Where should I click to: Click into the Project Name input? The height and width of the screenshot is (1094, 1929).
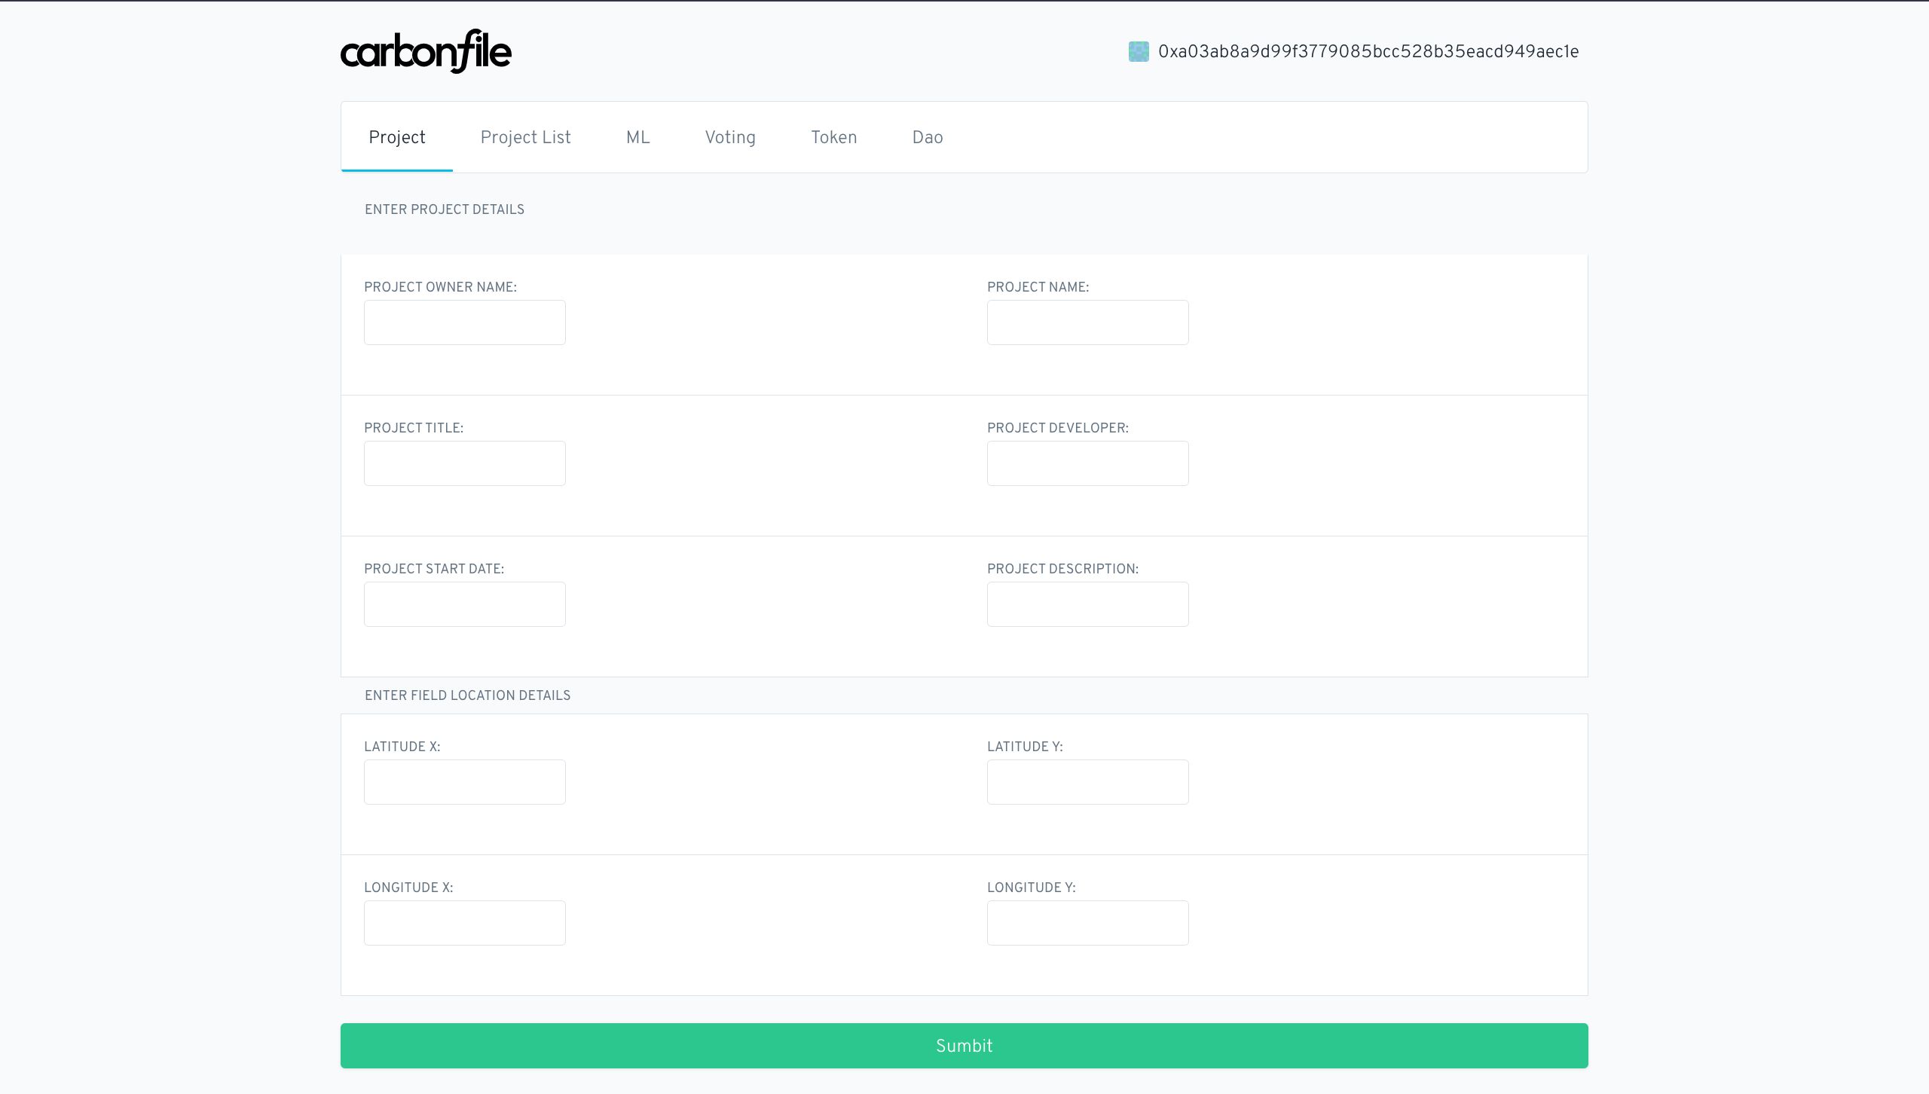1088,322
